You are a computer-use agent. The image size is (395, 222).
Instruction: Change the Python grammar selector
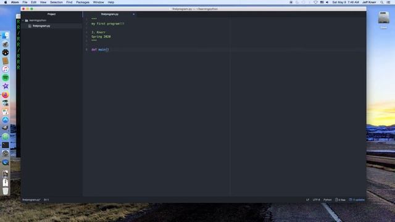tap(328, 200)
